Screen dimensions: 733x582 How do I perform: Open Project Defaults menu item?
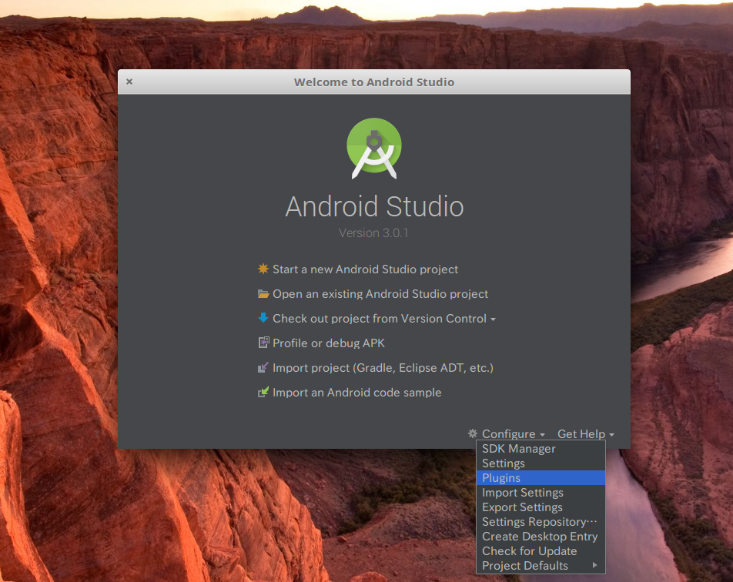click(541, 566)
